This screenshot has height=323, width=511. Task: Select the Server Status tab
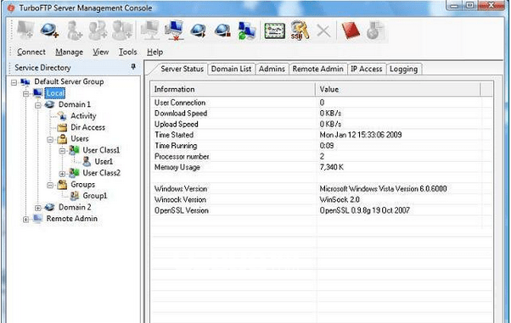click(182, 69)
